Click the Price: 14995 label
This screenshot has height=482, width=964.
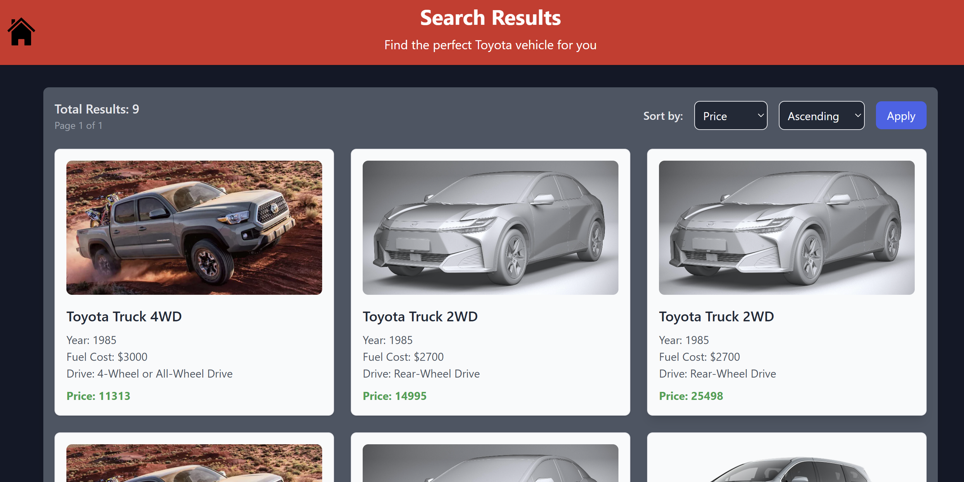394,396
